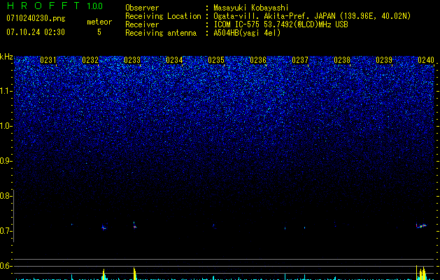Click the meteor count value 5
This screenshot has height=280, width=440.
click(x=99, y=32)
